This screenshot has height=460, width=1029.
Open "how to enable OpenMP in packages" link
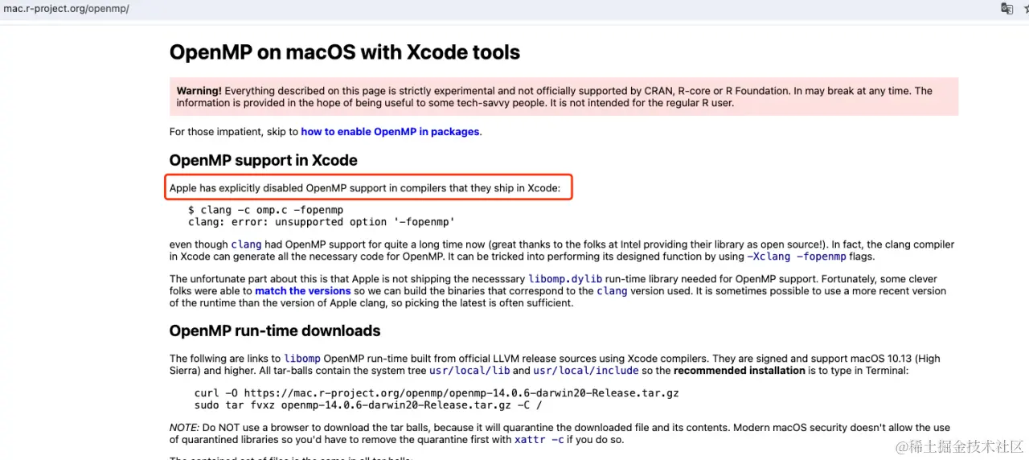pos(390,132)
